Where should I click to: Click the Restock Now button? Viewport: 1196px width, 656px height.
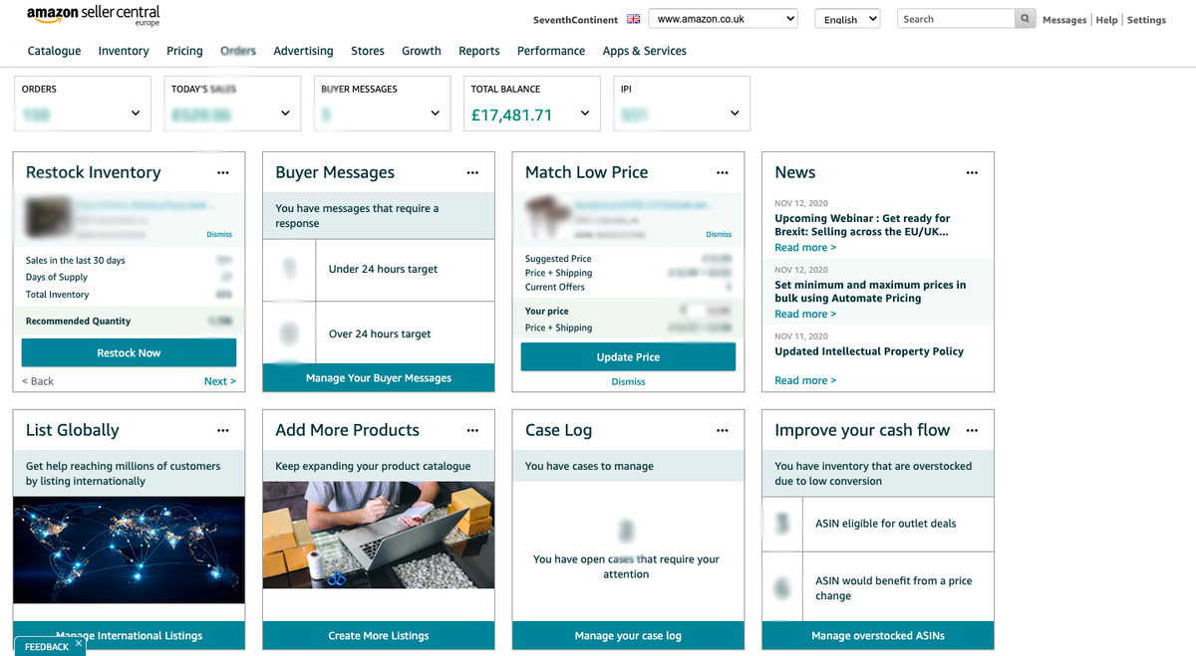[x=129, y=353]
